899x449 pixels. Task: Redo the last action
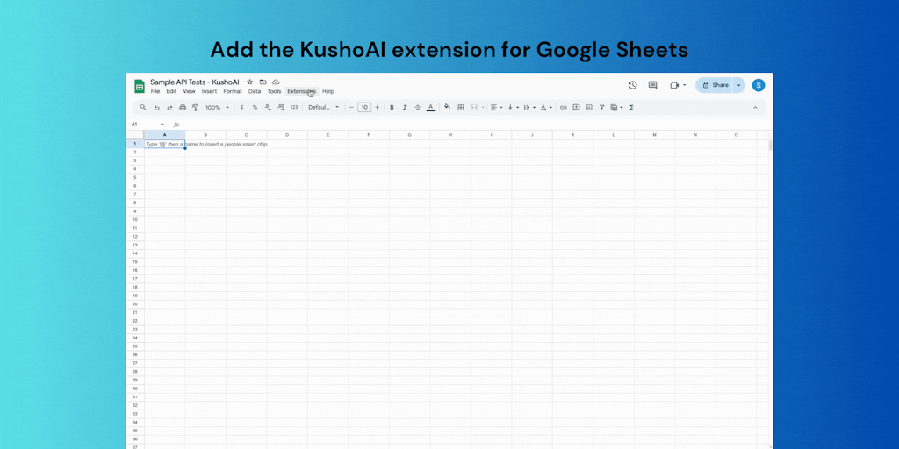(169, 107)
